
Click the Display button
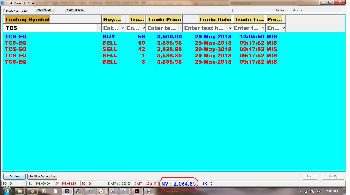14,176
